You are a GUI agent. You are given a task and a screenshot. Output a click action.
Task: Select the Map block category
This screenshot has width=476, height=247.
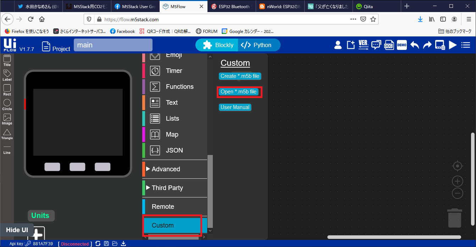tap(175, 134)
